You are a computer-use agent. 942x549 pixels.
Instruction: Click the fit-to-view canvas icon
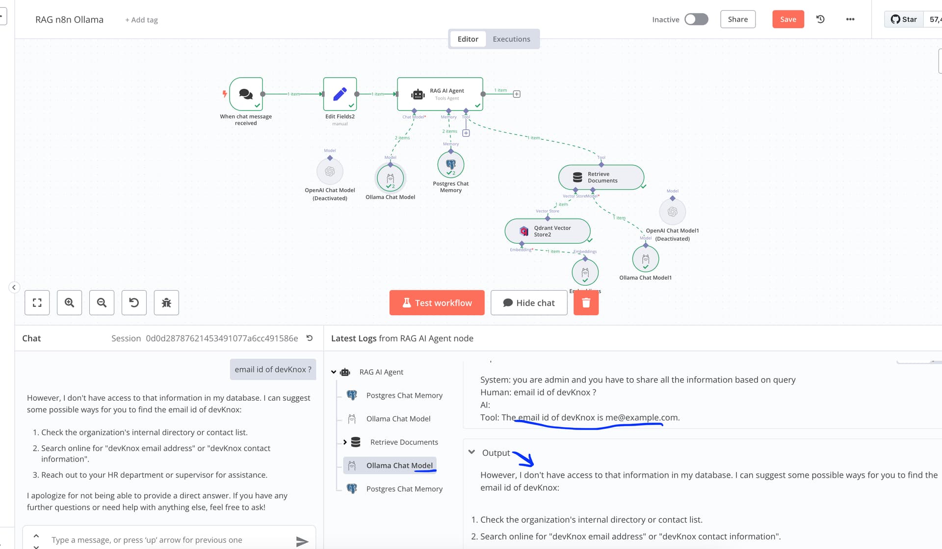[x=37, y=302]
